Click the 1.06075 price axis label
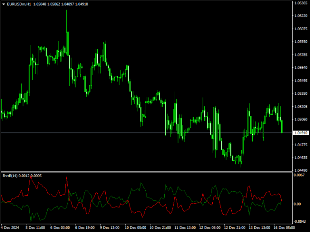Image resolution: width=310 pixels, height=232 pixels. pos(301,29)
